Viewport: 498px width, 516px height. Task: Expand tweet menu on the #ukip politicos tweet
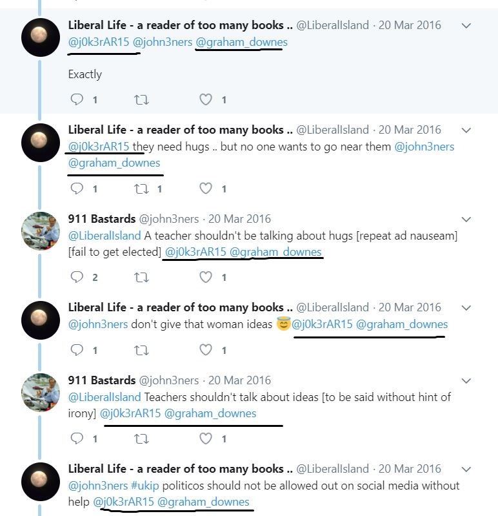[x=466, y=469]
